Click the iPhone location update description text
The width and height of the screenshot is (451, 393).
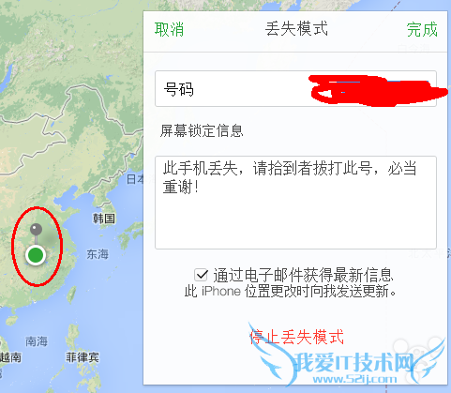point(291,292)
